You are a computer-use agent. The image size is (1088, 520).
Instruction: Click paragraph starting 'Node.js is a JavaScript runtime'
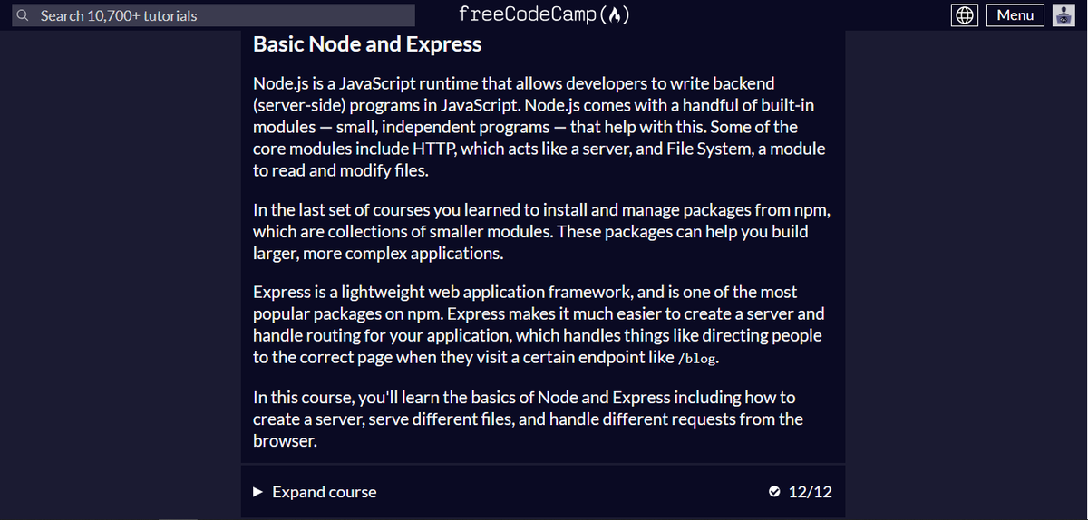(x=539, y=127)
